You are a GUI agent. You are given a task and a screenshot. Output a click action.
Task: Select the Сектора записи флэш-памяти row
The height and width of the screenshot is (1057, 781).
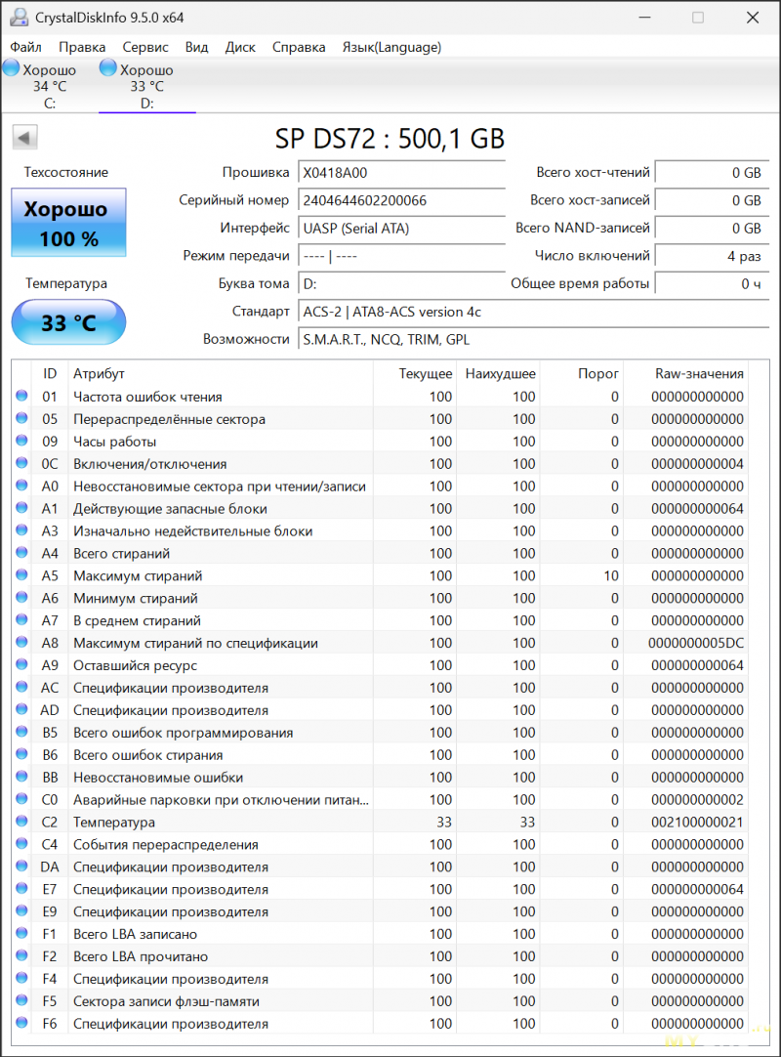pyautogui.click(x=381, y=1001)
